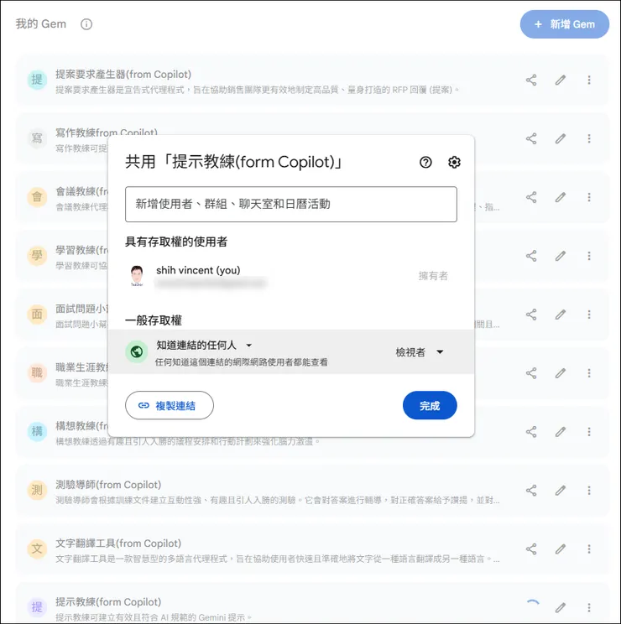The height and width of the screenshot is (624, 621).
Task: Open share dialog settings gear
Action: [454, 162]
